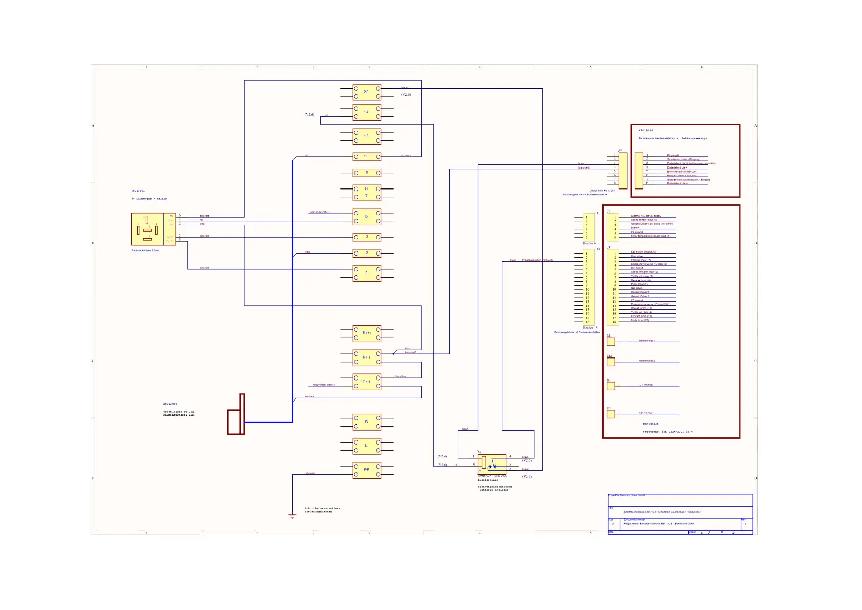Screen dimensions: 862x610
Task: Select the Throttlegrip PT-21X symbol
Action: [236, 414]
